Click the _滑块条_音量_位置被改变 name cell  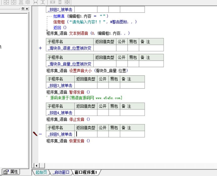click(x=70, y=64)
